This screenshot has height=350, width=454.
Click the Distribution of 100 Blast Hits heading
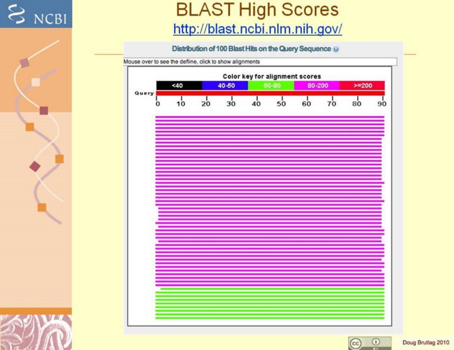251,49
